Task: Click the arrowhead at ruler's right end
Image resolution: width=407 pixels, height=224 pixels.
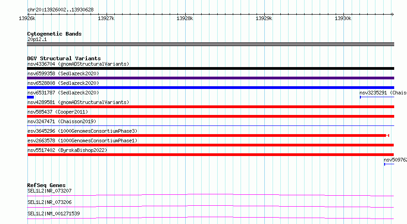Action: click(x=392, y=14)
